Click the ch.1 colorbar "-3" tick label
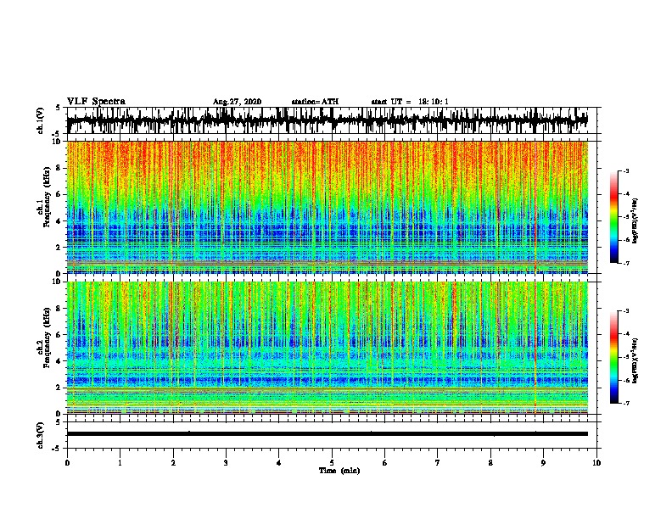672x519 pixels. tap(626, 171)
